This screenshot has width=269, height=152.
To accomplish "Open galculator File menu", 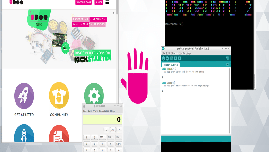I will pyautogui.click(x=85, y=111).
